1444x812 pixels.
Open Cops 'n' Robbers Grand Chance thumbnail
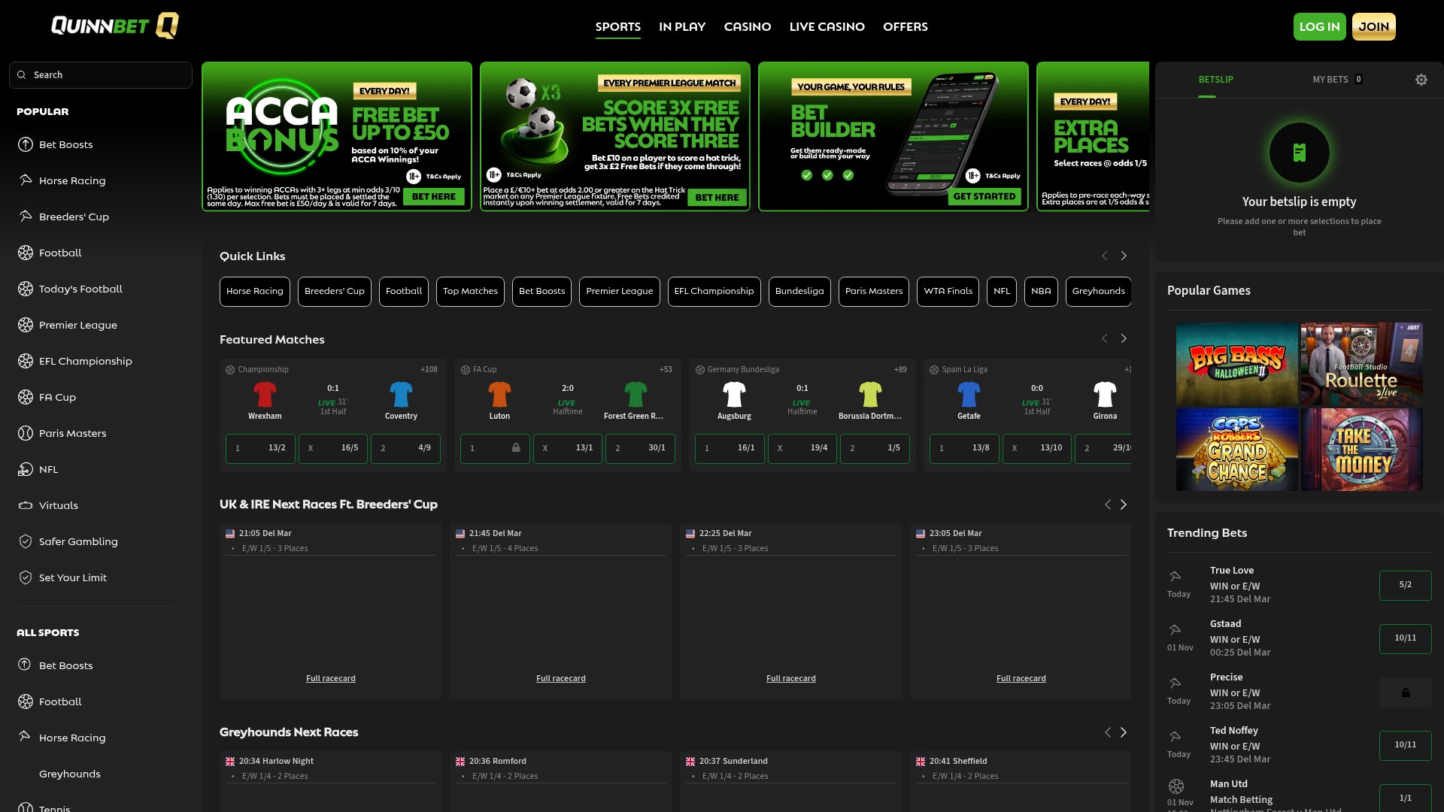1236,450
